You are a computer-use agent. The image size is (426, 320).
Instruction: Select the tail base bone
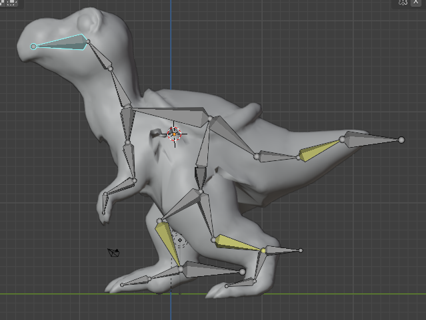(x=231, y=135)
